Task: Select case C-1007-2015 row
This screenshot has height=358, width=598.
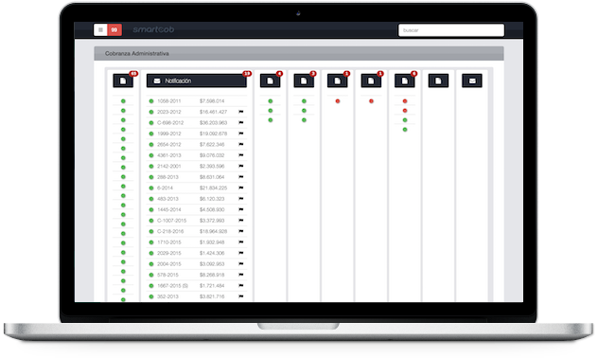Action: pyautogui.click(x=197, y=221)
